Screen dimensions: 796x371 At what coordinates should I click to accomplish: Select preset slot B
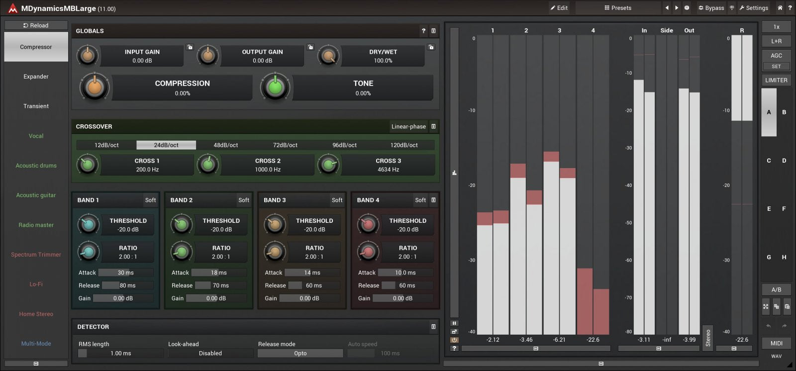coord(784,112)
